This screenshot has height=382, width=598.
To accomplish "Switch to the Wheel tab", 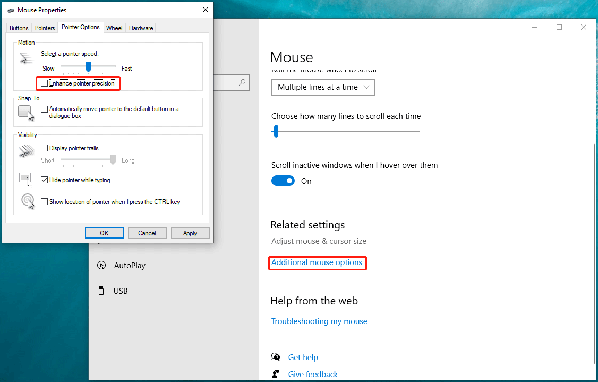I will tap(114, 28).
